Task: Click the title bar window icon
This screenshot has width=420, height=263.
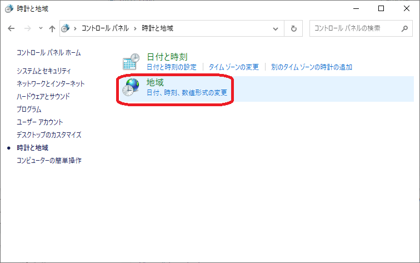Action: tap(8, 8)
